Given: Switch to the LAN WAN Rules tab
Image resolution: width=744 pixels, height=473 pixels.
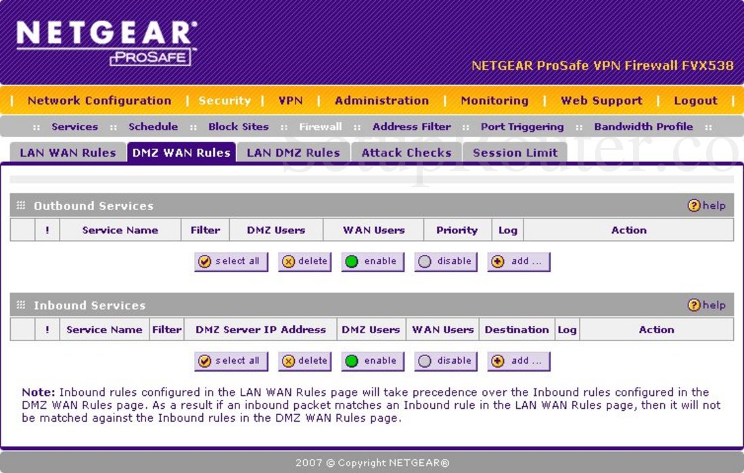Looking at the screenshot, I should (67, 152).
